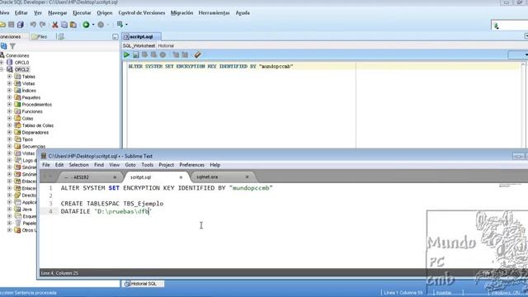This screenshot has height=297, width=528.
Task: Click the clock icon beside Historial SQL
Action: (x=126, y=284)
